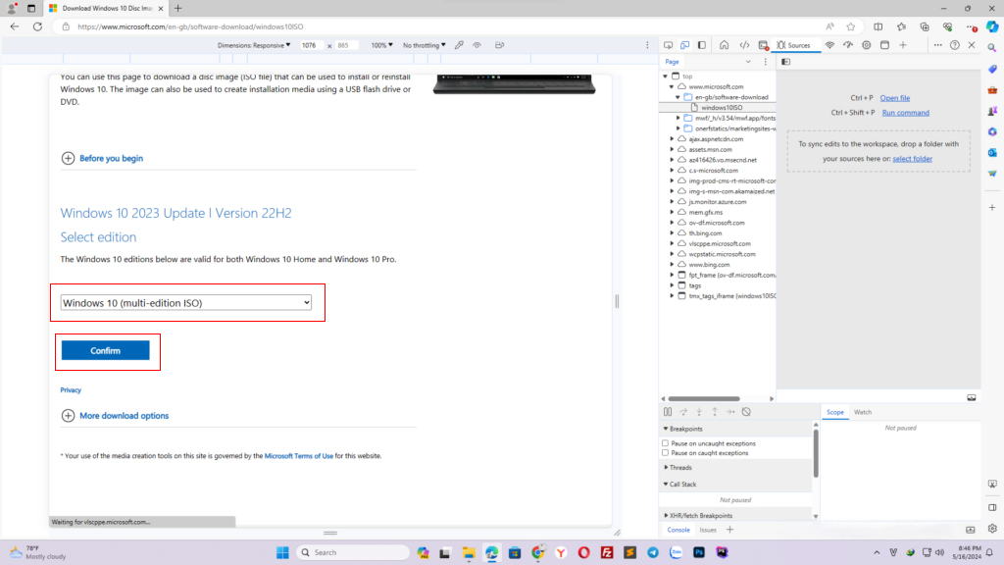Click the Pause script execution icon
The image size is (1004, 565).
668,411
